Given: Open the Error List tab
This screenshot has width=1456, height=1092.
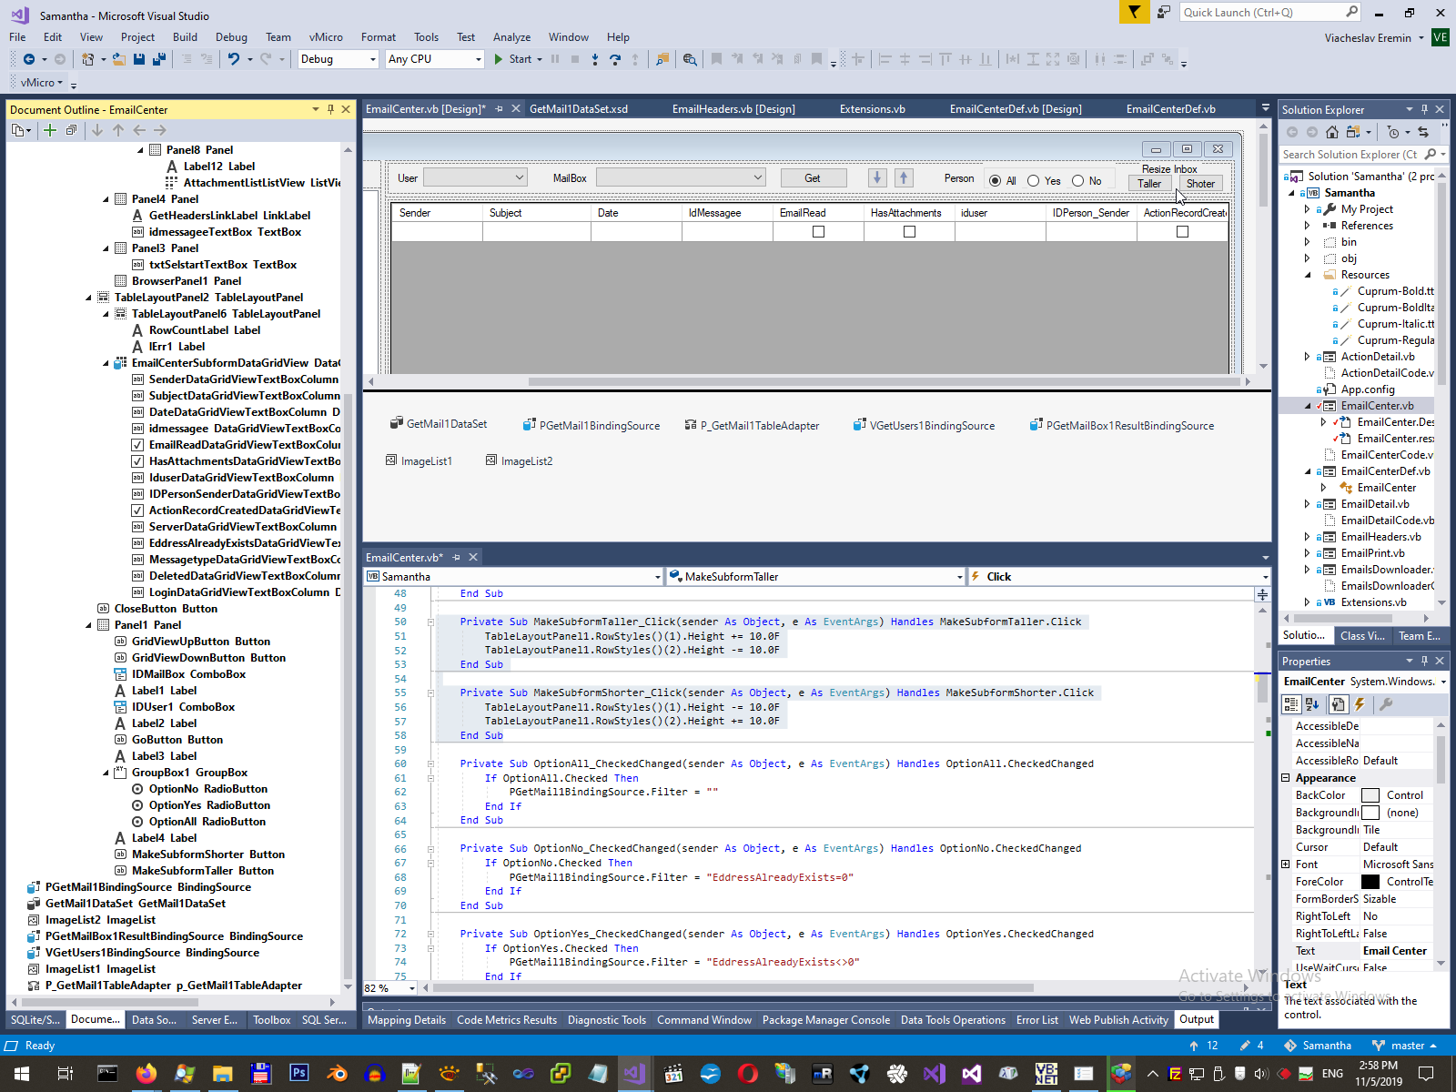Looking at the screenshot, I should (1037, 1020).
